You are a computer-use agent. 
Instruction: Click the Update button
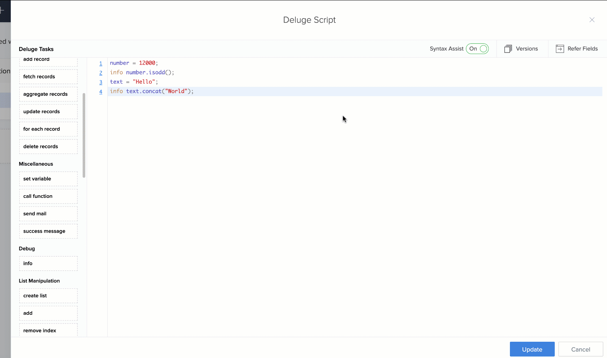click(532, 349)
